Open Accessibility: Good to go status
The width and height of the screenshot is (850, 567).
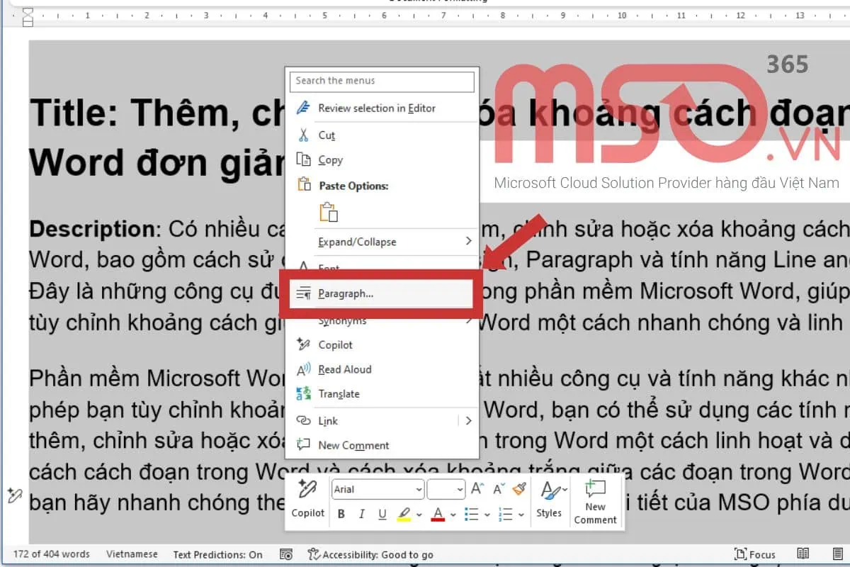coord(370,555)
